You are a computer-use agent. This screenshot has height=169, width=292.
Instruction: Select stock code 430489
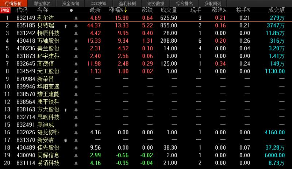pos(26,148)
